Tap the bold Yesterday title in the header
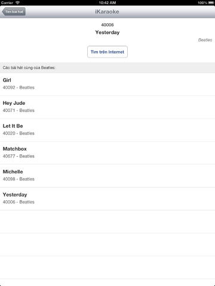This screenshot has width=215, height=286. [107, 32]
